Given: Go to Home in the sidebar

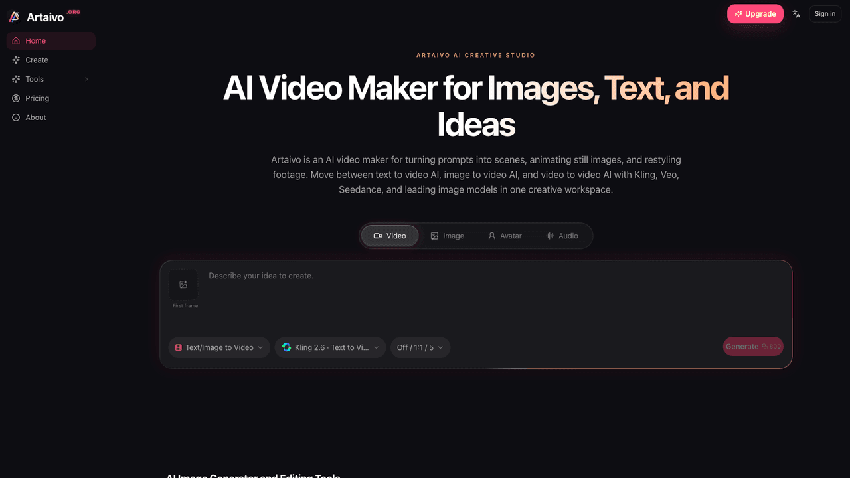Looking at the screenshot, I should click(51, 41).
